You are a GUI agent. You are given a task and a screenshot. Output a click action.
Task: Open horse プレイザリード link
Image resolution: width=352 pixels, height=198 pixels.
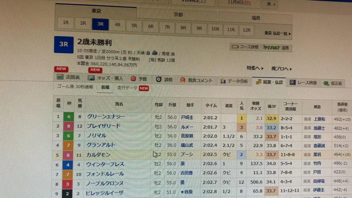tap(103, 126)
